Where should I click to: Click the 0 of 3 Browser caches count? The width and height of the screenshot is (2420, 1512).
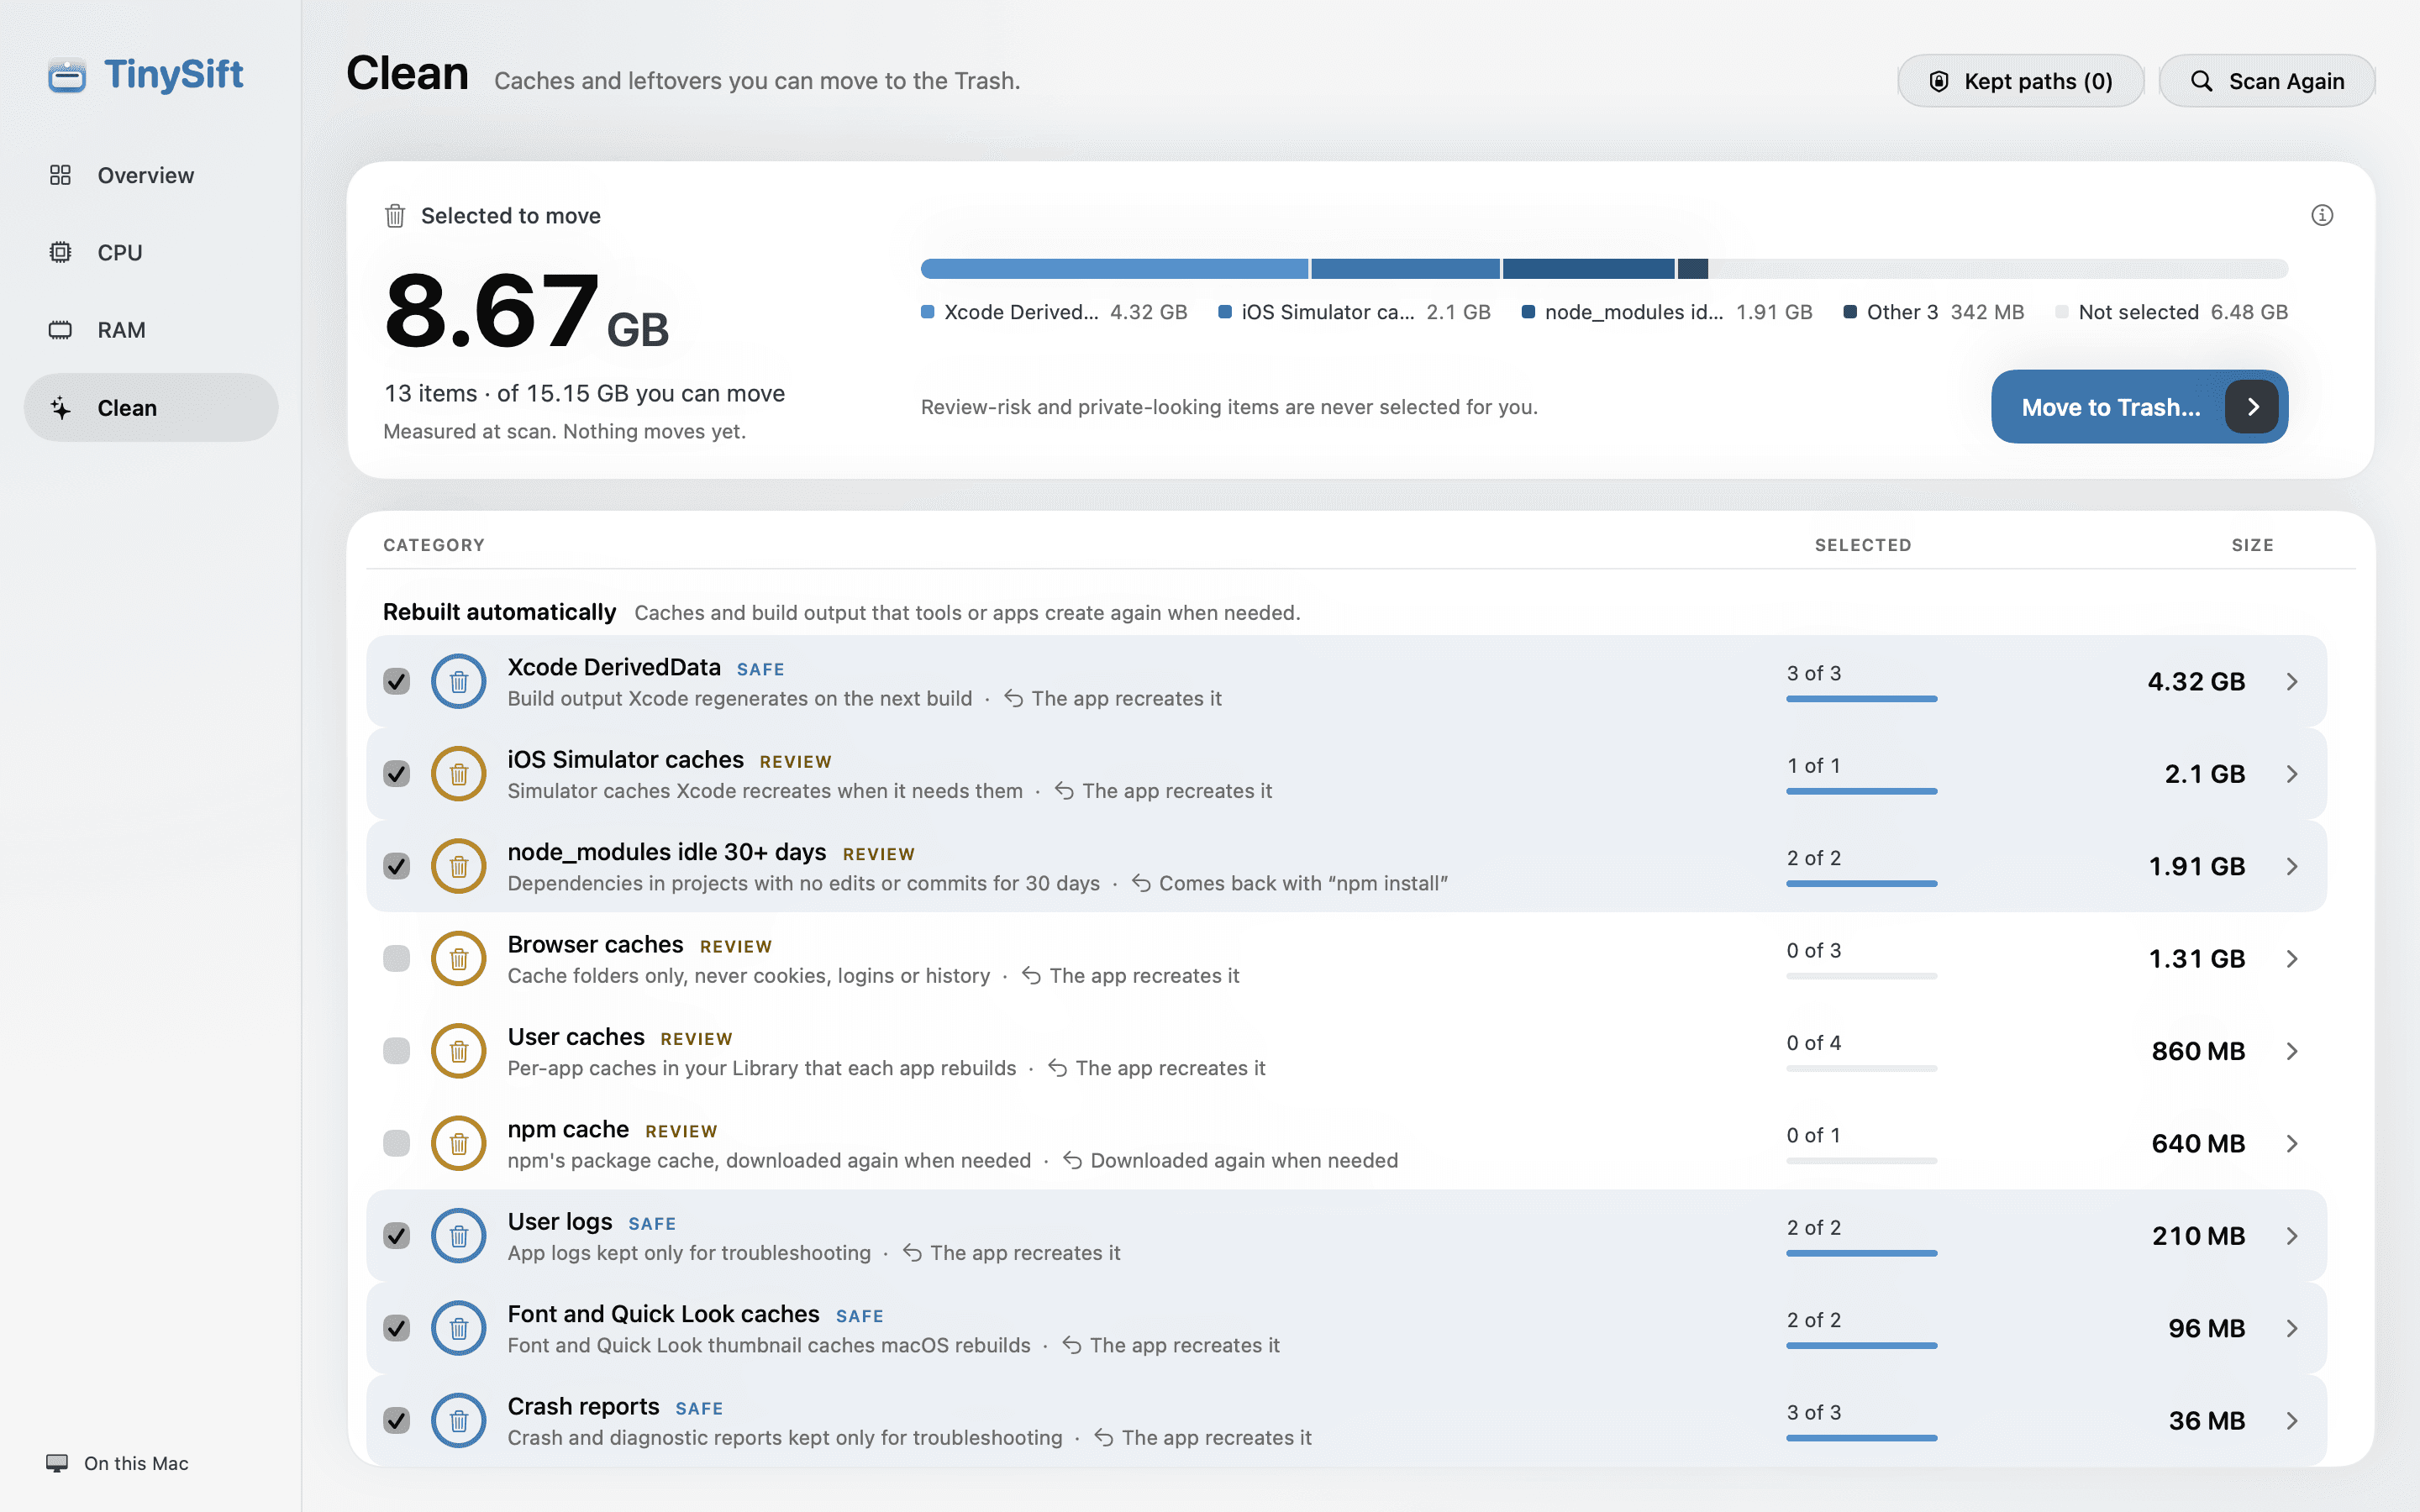coord(1814,950)
